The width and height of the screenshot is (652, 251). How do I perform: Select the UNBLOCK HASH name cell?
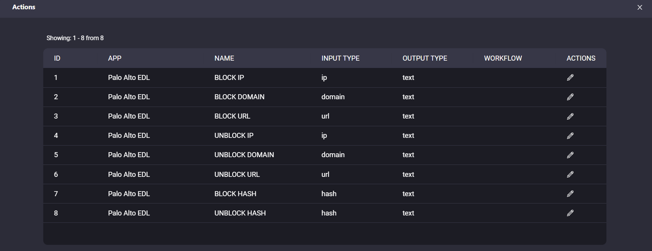point(240,213)
